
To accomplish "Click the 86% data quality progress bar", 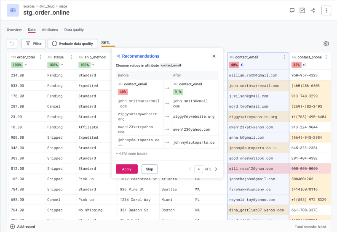I will (x=108, y=46).
